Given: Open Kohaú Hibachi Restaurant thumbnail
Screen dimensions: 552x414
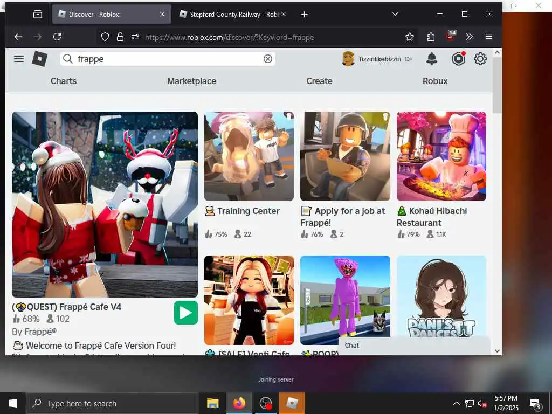Looking at the screenshot, I should 441,156.
